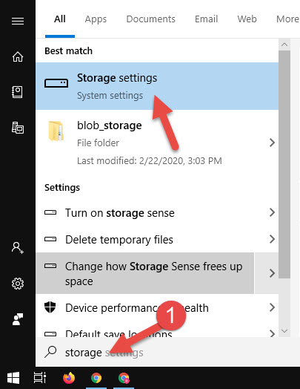Switch to the Apps tab

[x=96, y=19]
